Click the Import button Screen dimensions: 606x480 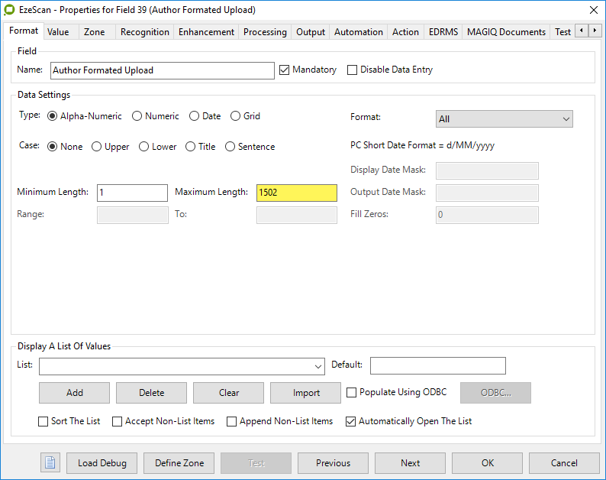pyautogui.click(x=306, y=393)
